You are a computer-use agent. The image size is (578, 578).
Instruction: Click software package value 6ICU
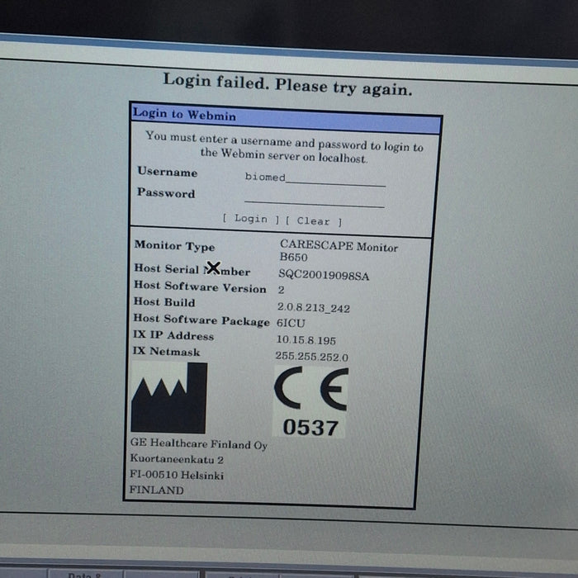(291, 323)
